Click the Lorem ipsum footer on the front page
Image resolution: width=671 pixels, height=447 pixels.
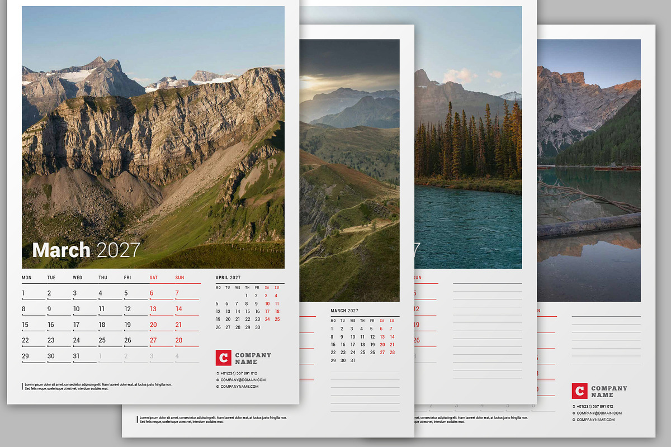coord(98,386)
